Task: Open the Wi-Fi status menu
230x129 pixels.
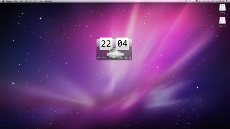Action: [197, 1]
